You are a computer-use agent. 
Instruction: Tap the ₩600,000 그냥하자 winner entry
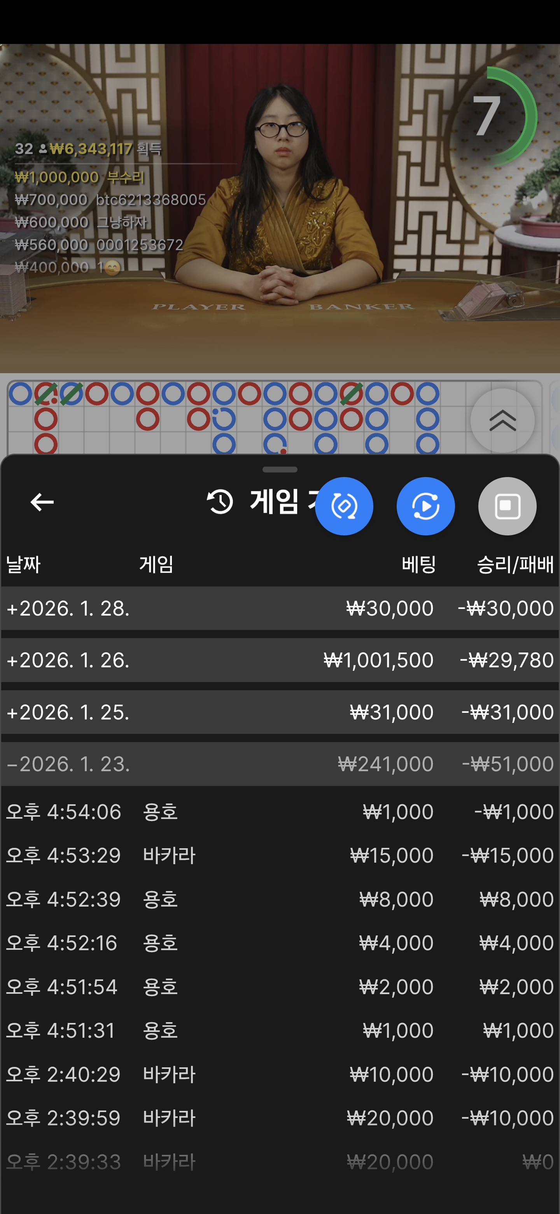(81, 222)
